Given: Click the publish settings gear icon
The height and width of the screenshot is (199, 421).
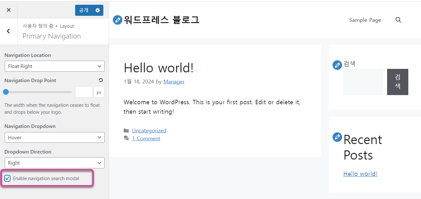Looking at the screenshot, I should pyautogui.click(x=97, y=10).
